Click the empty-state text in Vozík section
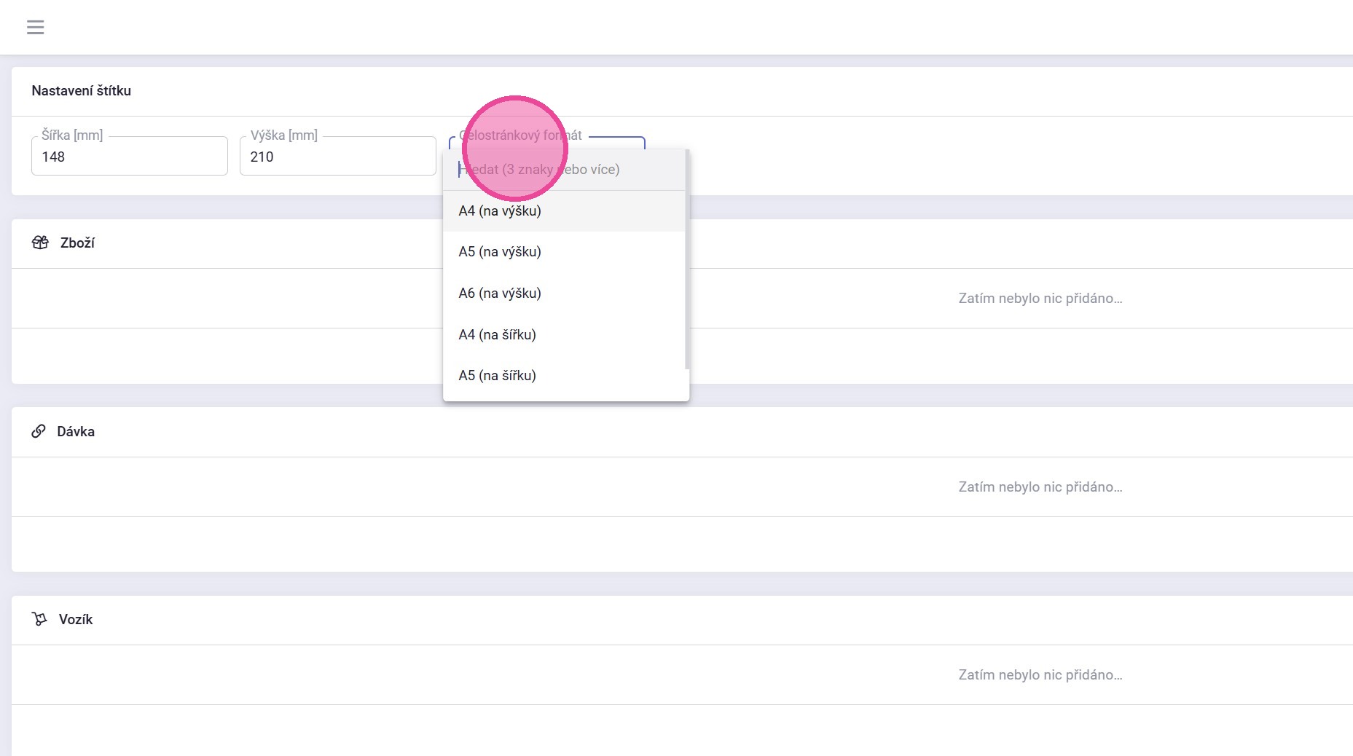 [x=1040, y=674]
